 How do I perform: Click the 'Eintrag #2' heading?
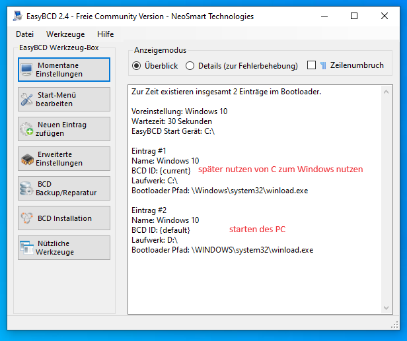pos(149,210)
